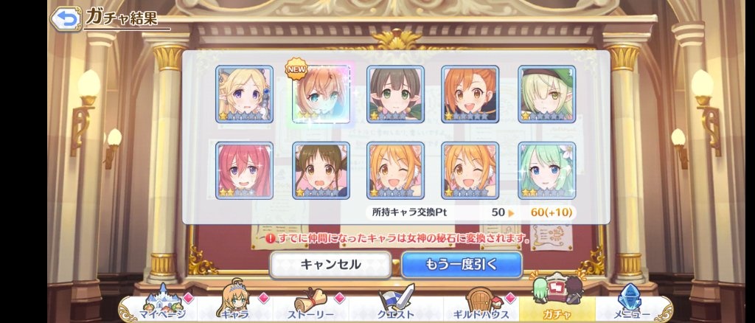
Task: Open the ギルドハウス door icon
Action: (479, 302)
